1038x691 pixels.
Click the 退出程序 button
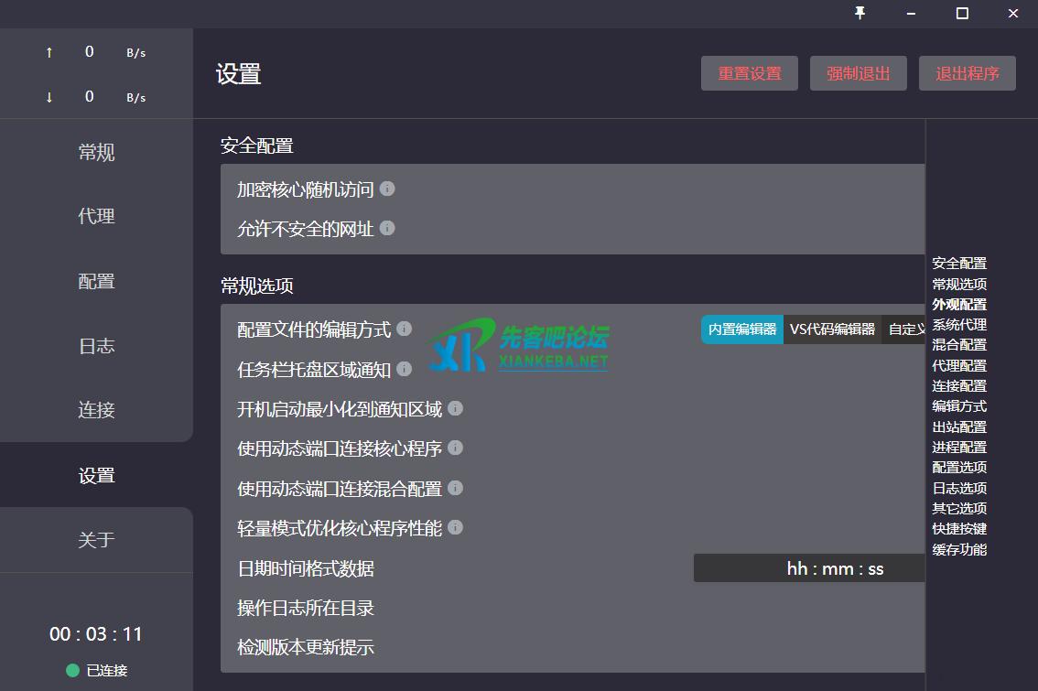click(x=967, y=74)
